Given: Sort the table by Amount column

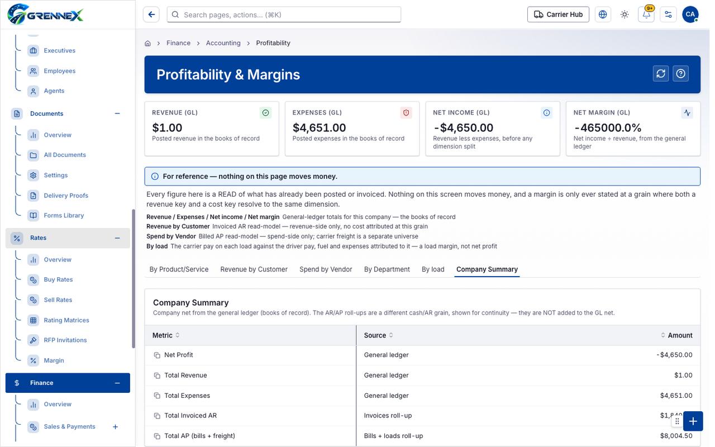Looking at the screenshot, I should pos(676,335).
